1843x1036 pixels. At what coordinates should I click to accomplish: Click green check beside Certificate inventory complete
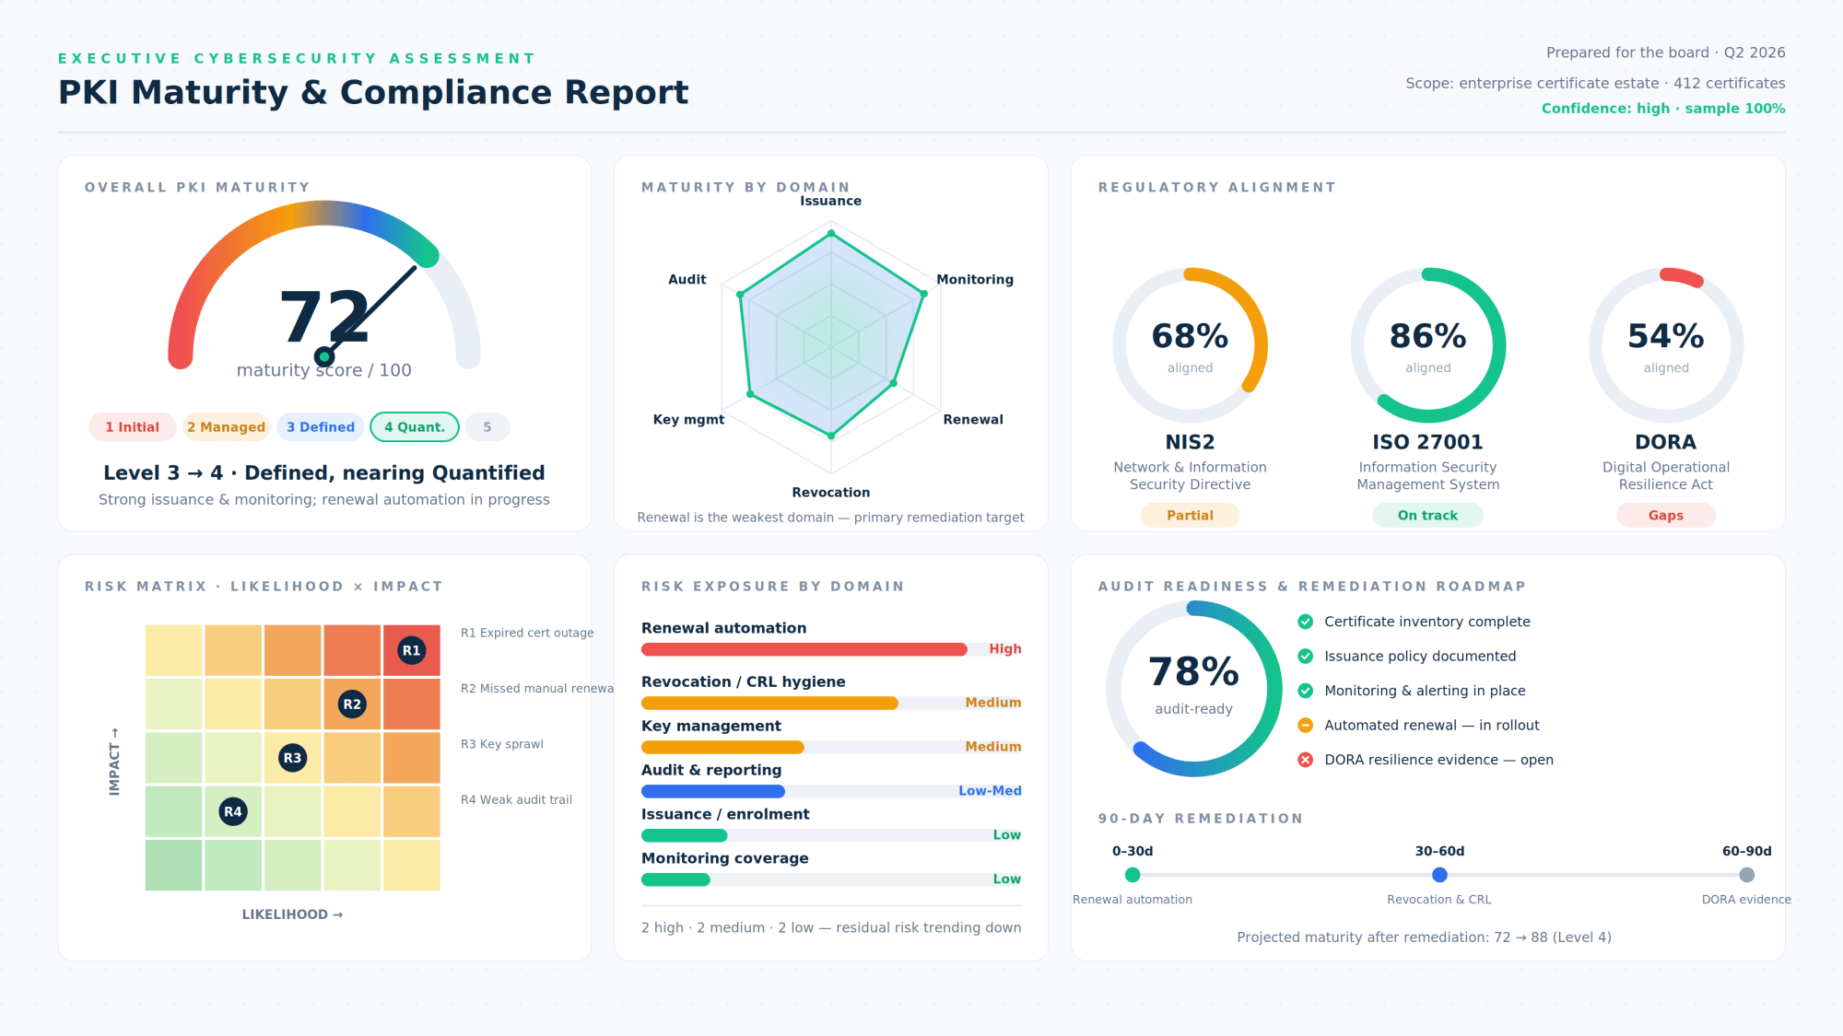(1305, 622)
